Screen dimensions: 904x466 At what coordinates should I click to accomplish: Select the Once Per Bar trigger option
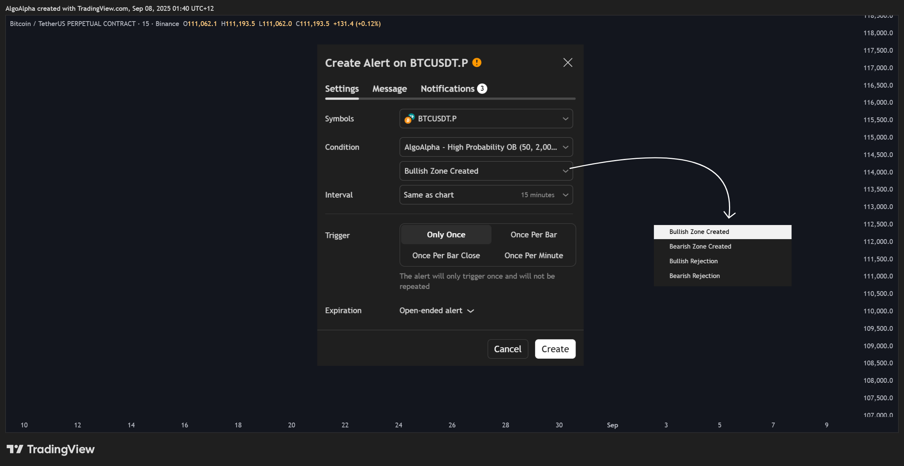534,234
